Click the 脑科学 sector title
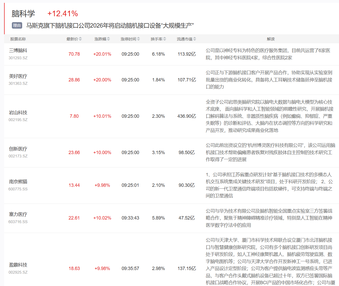The image size is (339, 286). (23, 14)
